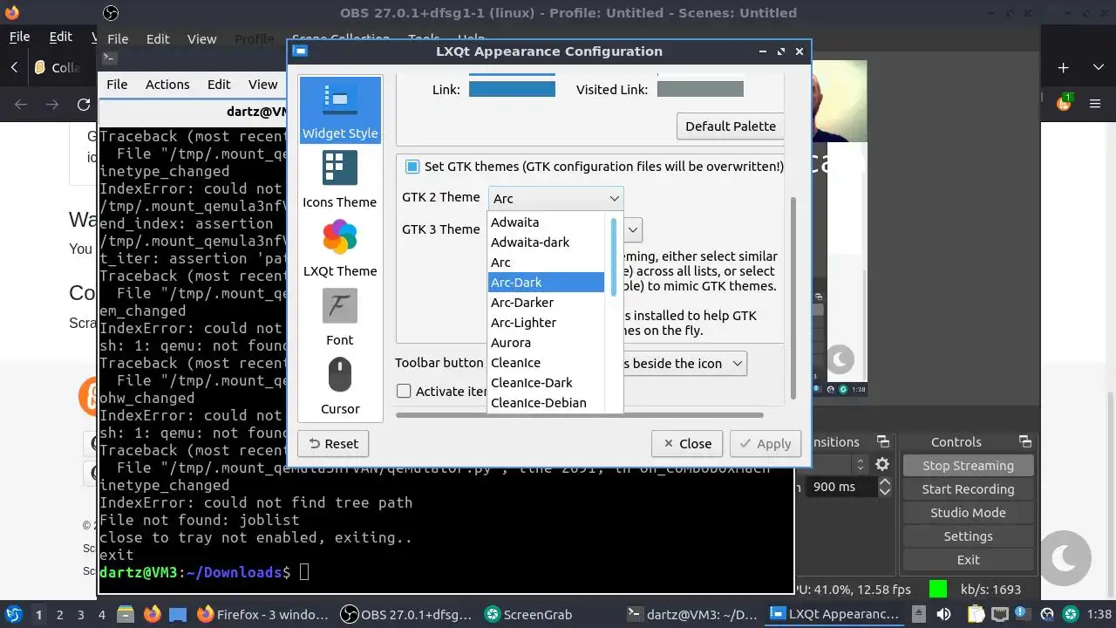This screenshot has width=1116, height=628.
Task: Open the terminal Actions menu
Action: click(167, 85)
